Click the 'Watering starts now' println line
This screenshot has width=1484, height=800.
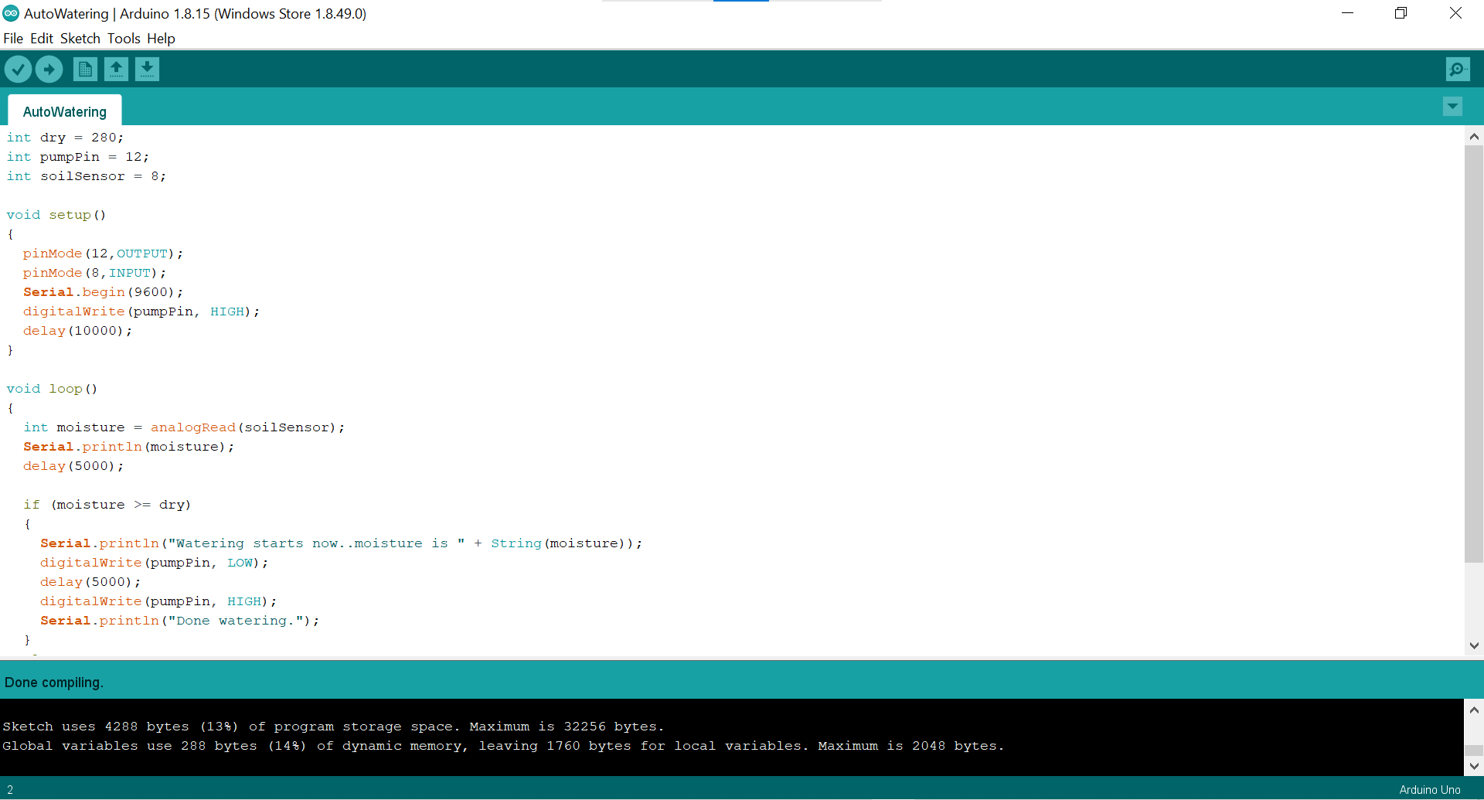tap(341, 543)
